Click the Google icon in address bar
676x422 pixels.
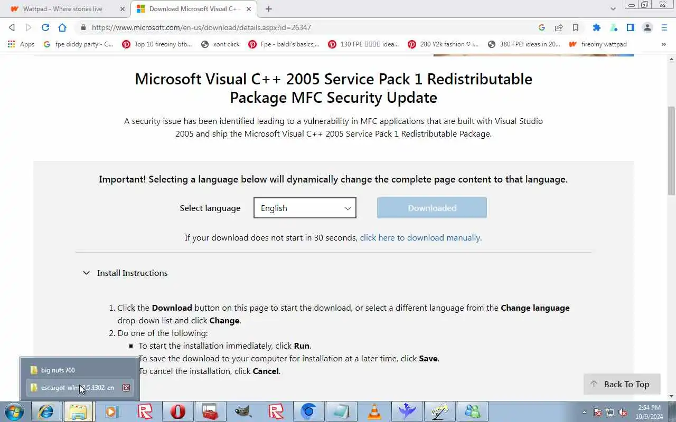pyautogui.click(x=542, y=27)
